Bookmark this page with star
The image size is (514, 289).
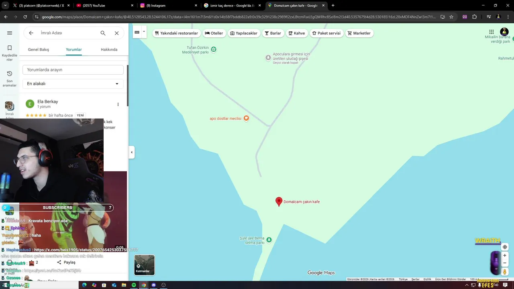click(x=451, y=17)
